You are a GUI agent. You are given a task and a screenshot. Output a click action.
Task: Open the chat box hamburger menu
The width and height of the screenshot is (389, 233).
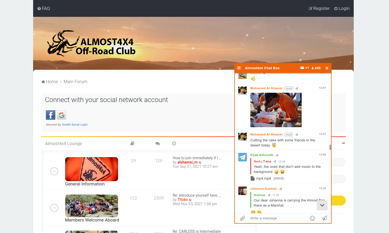click(239, 68)
